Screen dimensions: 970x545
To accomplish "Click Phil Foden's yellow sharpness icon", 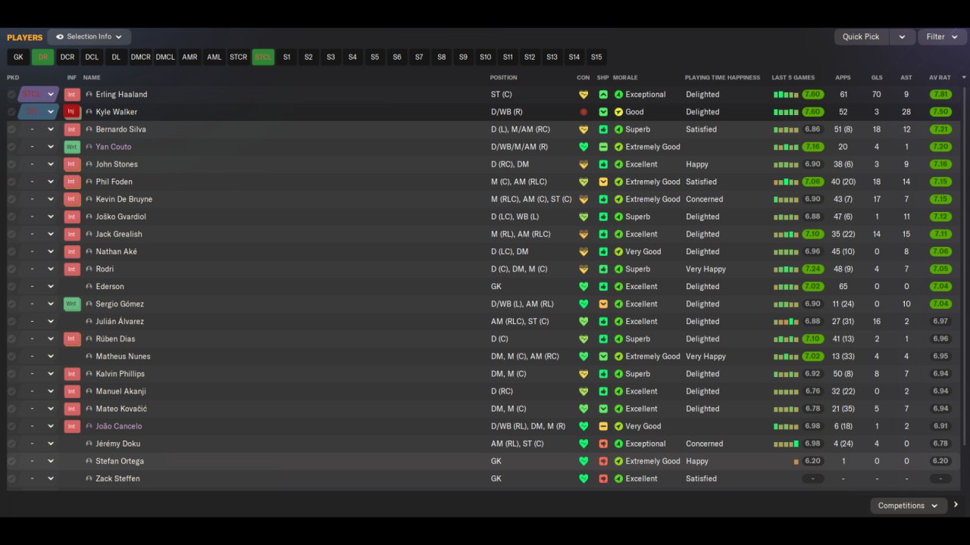I will pos(603,182).
